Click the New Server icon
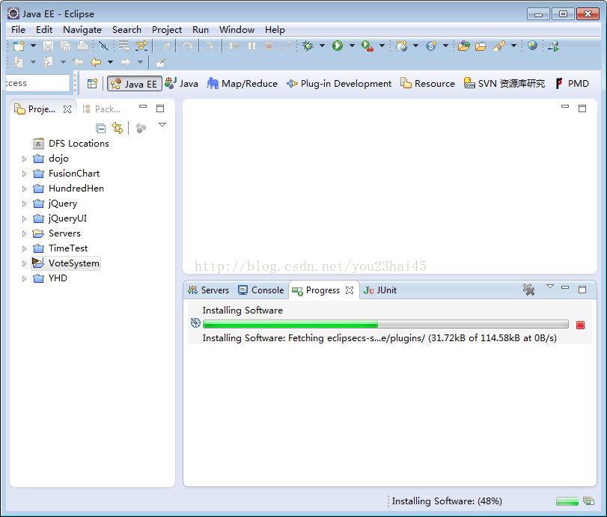This screenshot has height=517, width=607. pyautogui.click(x=401, y=46)
